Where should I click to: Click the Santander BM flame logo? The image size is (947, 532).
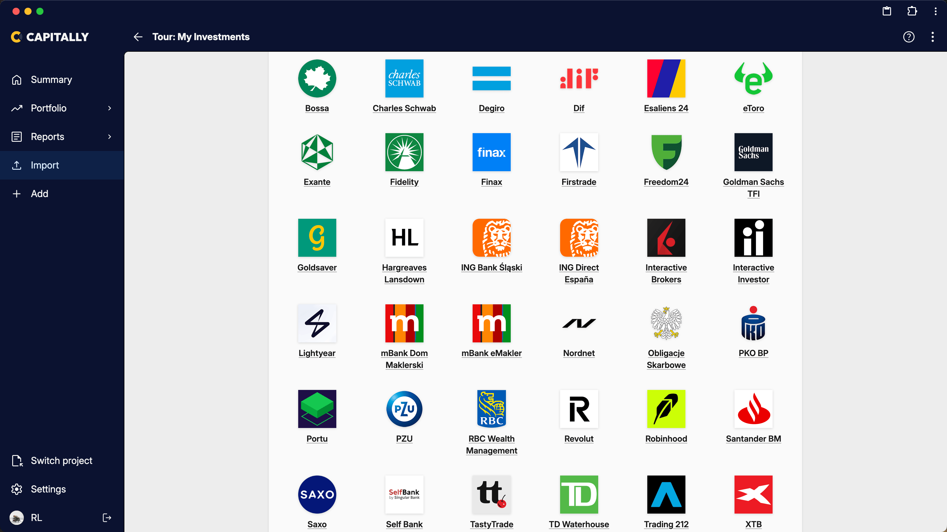[753, 409]
